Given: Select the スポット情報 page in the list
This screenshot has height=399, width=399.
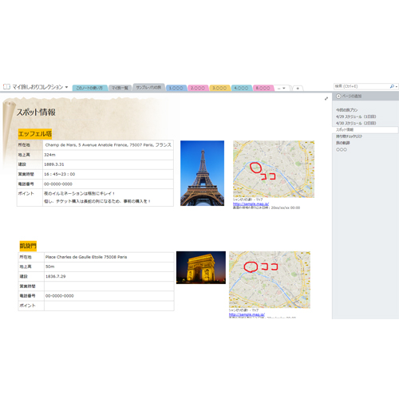Looking at the screenshot, I should coord(365,130).
